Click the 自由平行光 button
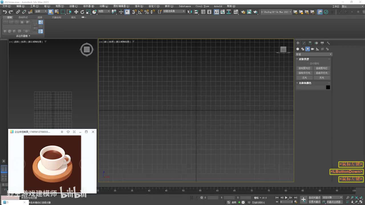365x205 pixels. click(322, 73)
